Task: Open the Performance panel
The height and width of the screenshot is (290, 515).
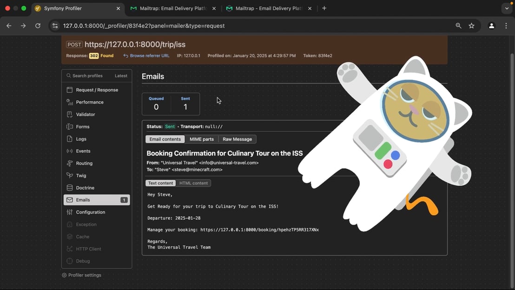Action: (90, 102)
